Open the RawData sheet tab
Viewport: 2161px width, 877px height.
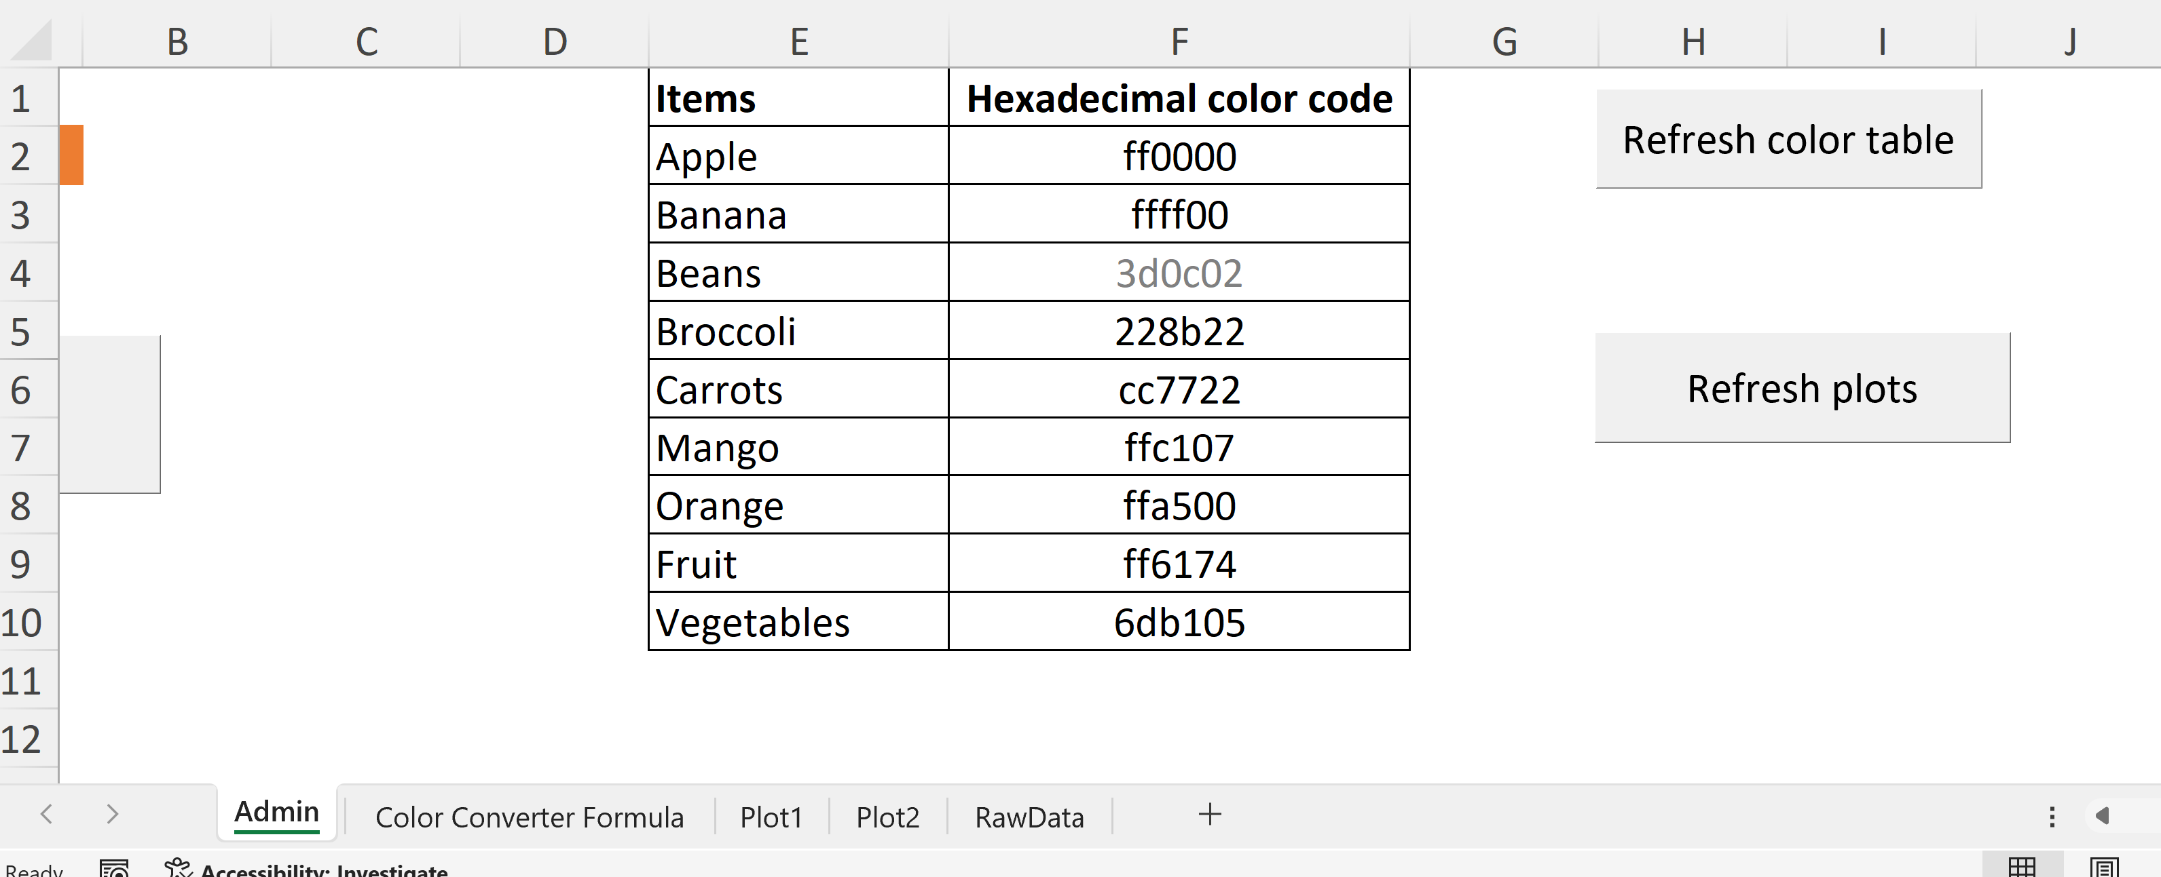tap(1029, 817)
